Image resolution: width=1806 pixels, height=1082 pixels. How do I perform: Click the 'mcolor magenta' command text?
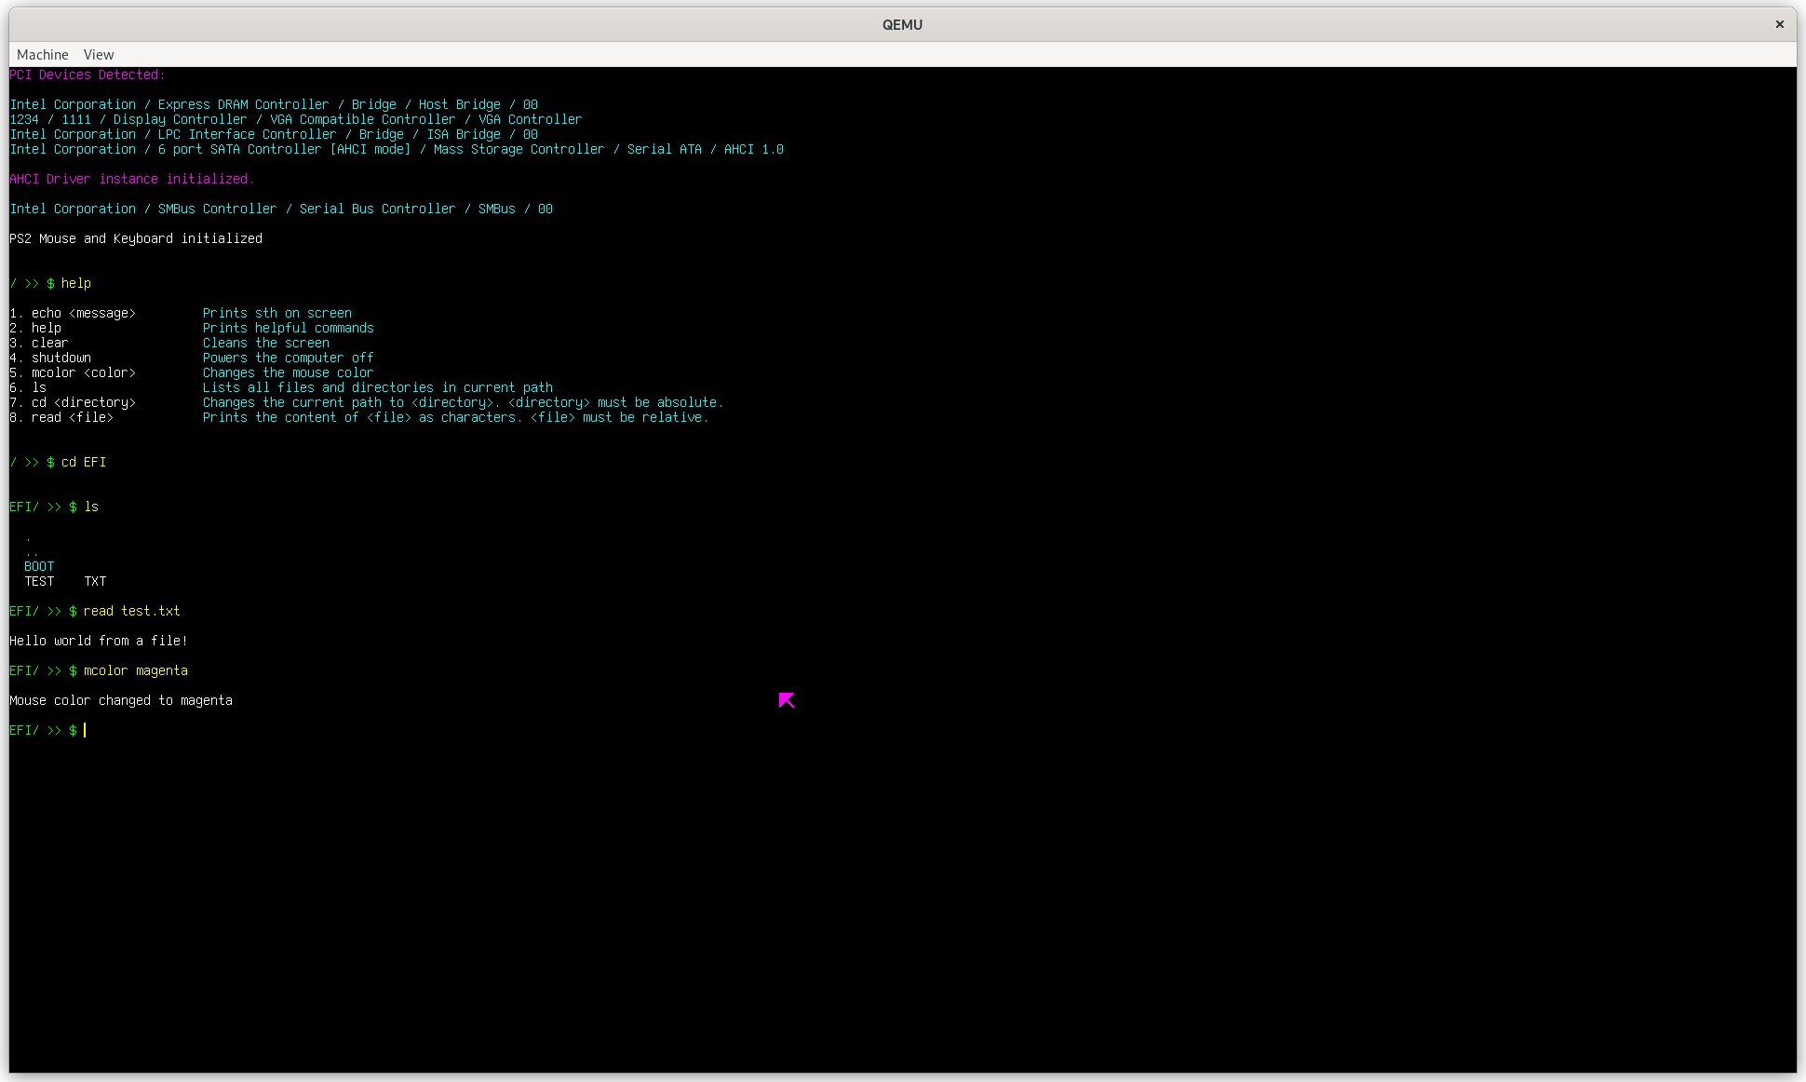pos(135,671)
